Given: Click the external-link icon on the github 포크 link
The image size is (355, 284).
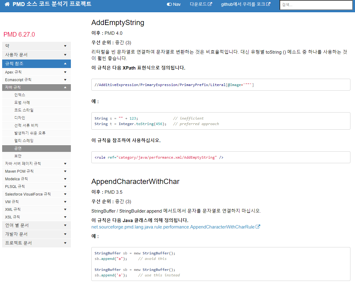Looking at the screenshot, I should click(x=268, y=4).
